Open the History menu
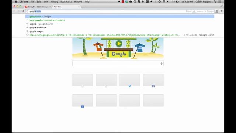 click(x=54, y=1)
